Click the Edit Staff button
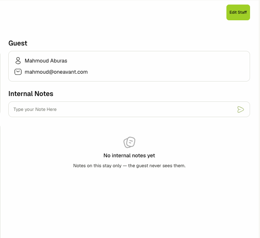The width and height of the screenshot is (260, 238). [x=238, y=12]
